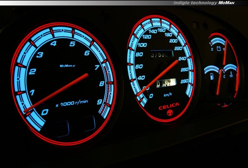The height and width of the screenshot is (168, 248).
Task: Click the speedometer 220 marking
Action: click(x=178, y=48)
